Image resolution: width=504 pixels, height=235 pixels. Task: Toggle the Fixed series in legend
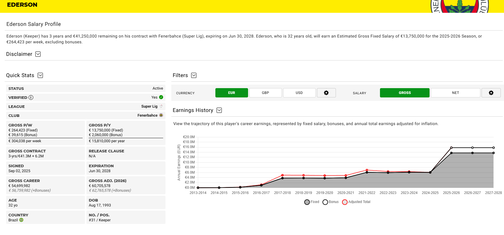pos(312,202)
